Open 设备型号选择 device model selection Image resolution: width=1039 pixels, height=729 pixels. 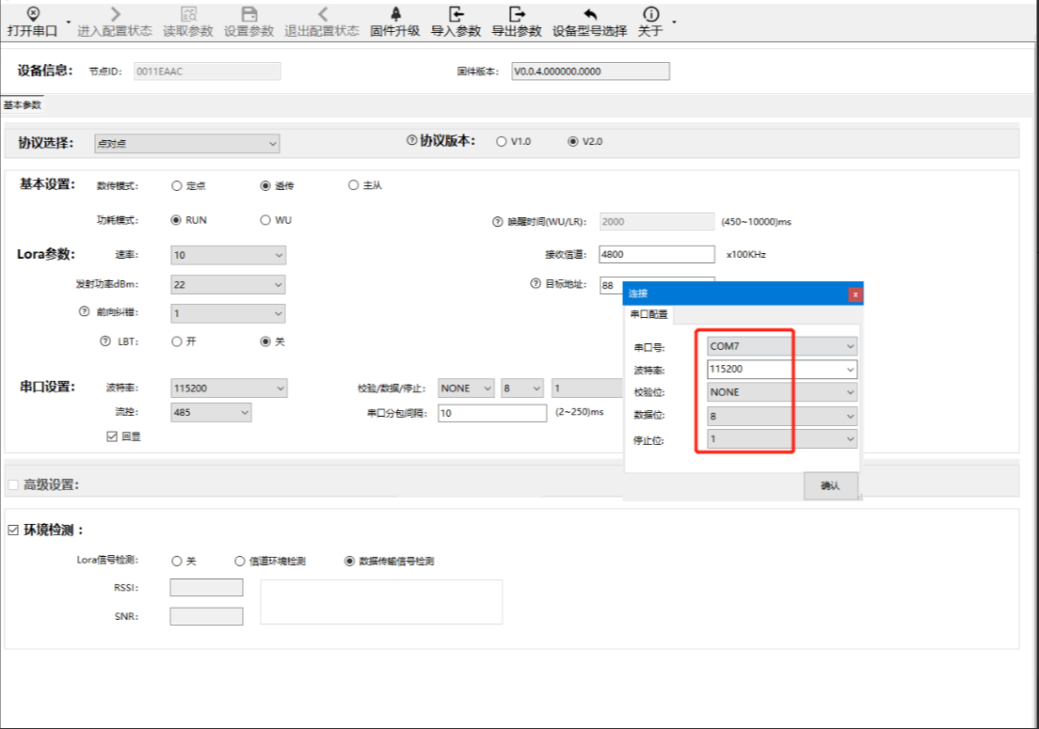[x=589, y=14]
